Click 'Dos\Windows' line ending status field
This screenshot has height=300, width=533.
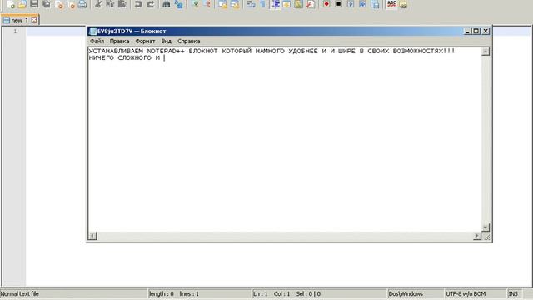406,293
